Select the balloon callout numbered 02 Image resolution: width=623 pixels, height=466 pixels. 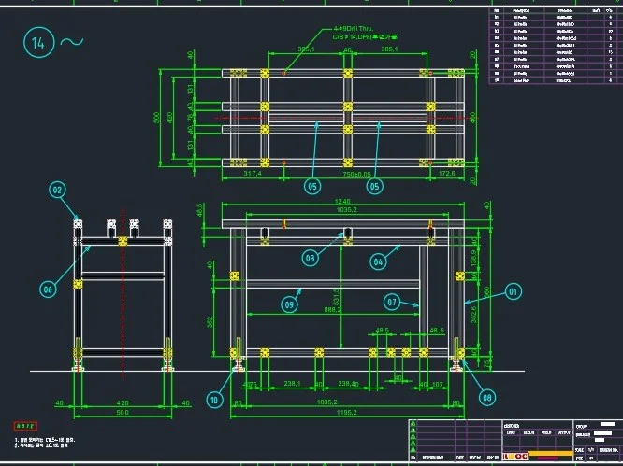[x=58, y=190]
